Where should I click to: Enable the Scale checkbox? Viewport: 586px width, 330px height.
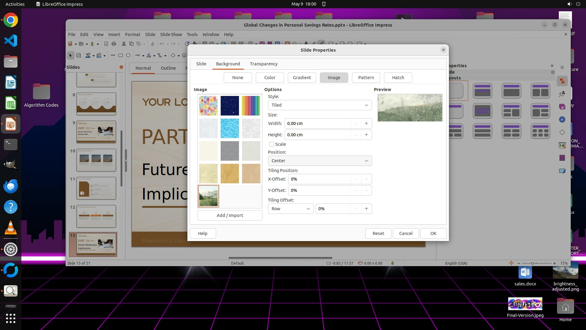coord(272,144)
